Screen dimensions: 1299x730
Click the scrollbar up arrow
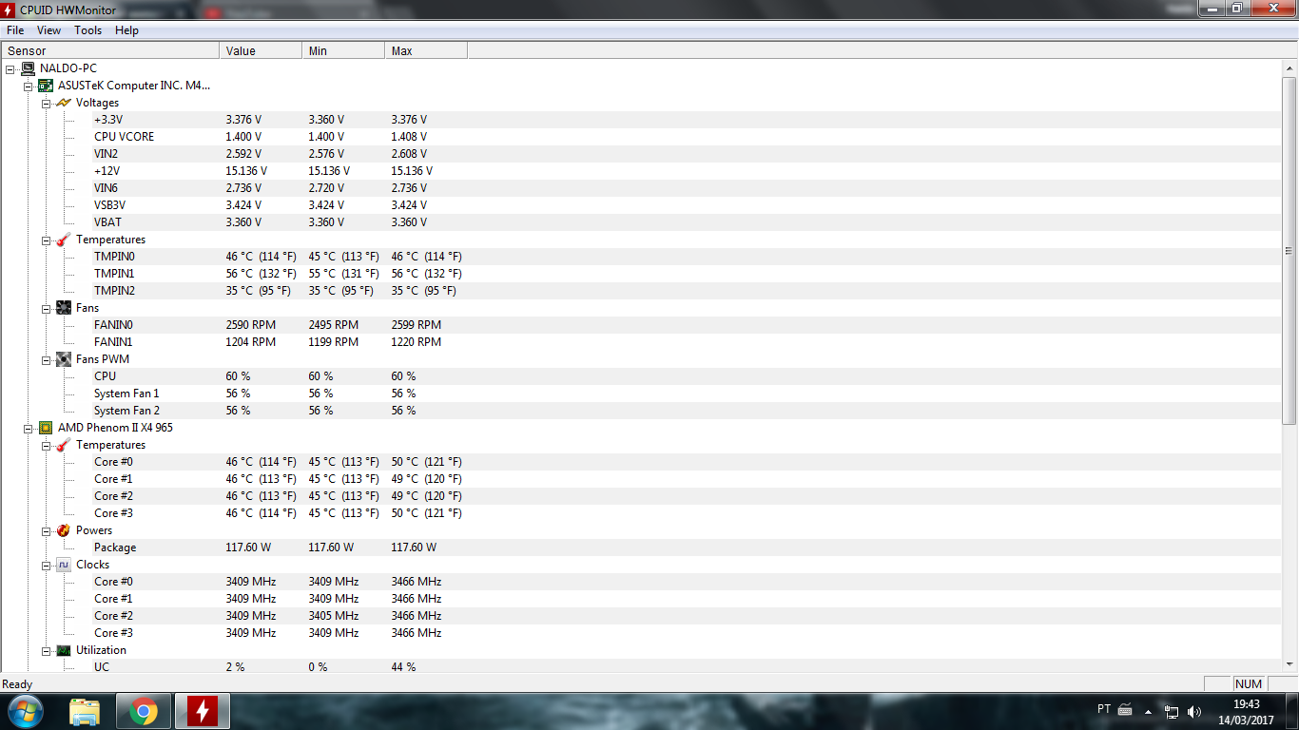[1289, 68]
